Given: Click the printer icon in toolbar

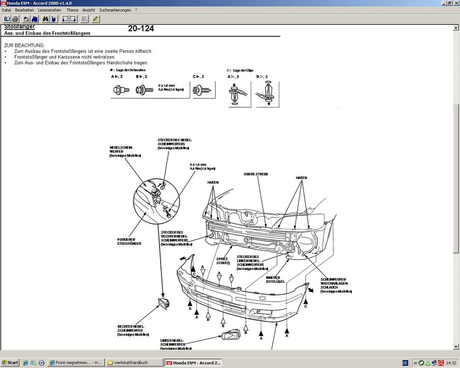Looking at the screenshot, I should coord(15,19).
